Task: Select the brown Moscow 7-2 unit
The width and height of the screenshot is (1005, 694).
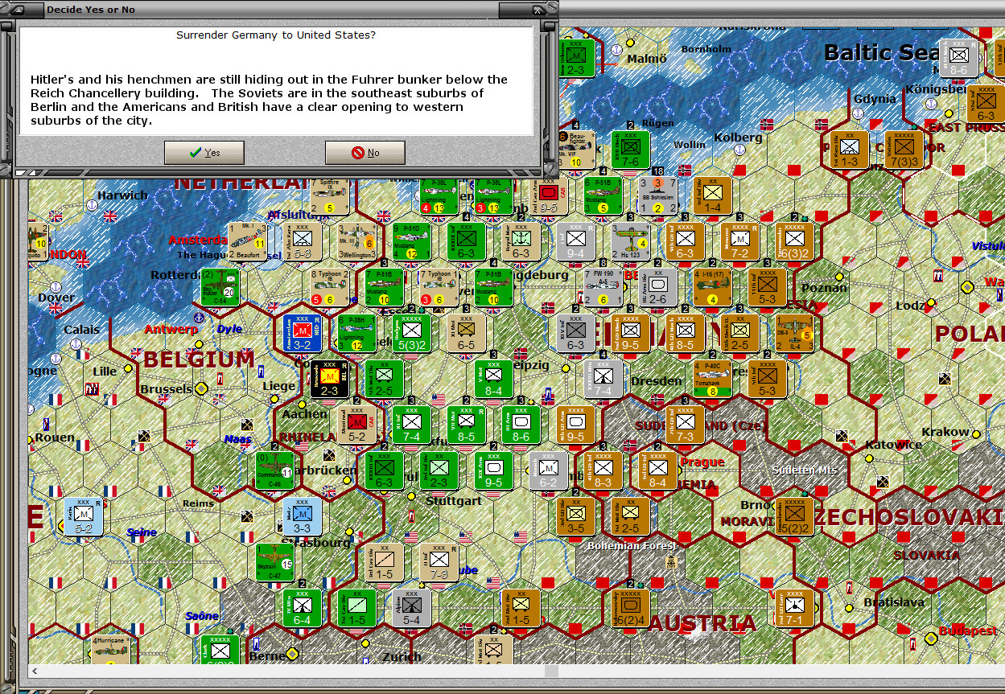Action: [x=739, y=242]
